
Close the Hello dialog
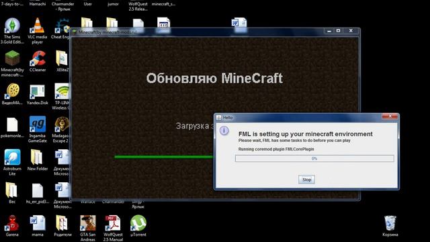[390, 116]
